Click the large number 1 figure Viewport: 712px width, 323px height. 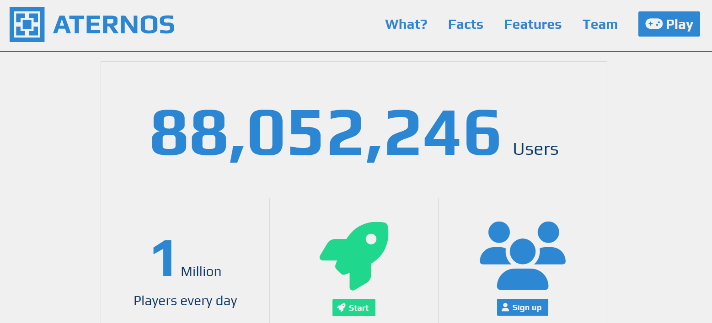tap(163, 259)
